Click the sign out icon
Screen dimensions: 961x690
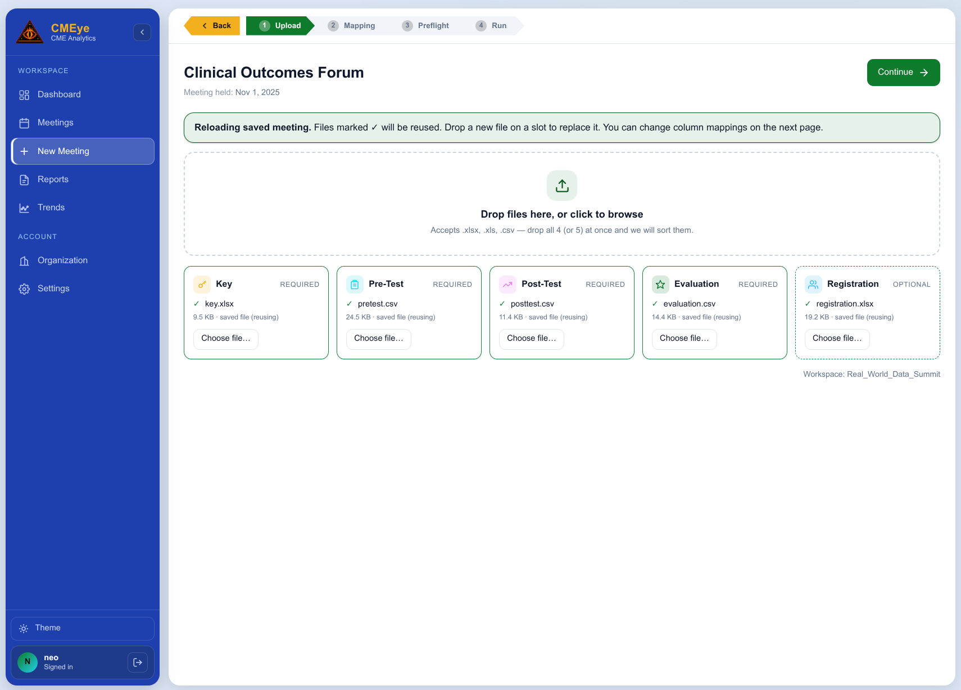(138, 662)
